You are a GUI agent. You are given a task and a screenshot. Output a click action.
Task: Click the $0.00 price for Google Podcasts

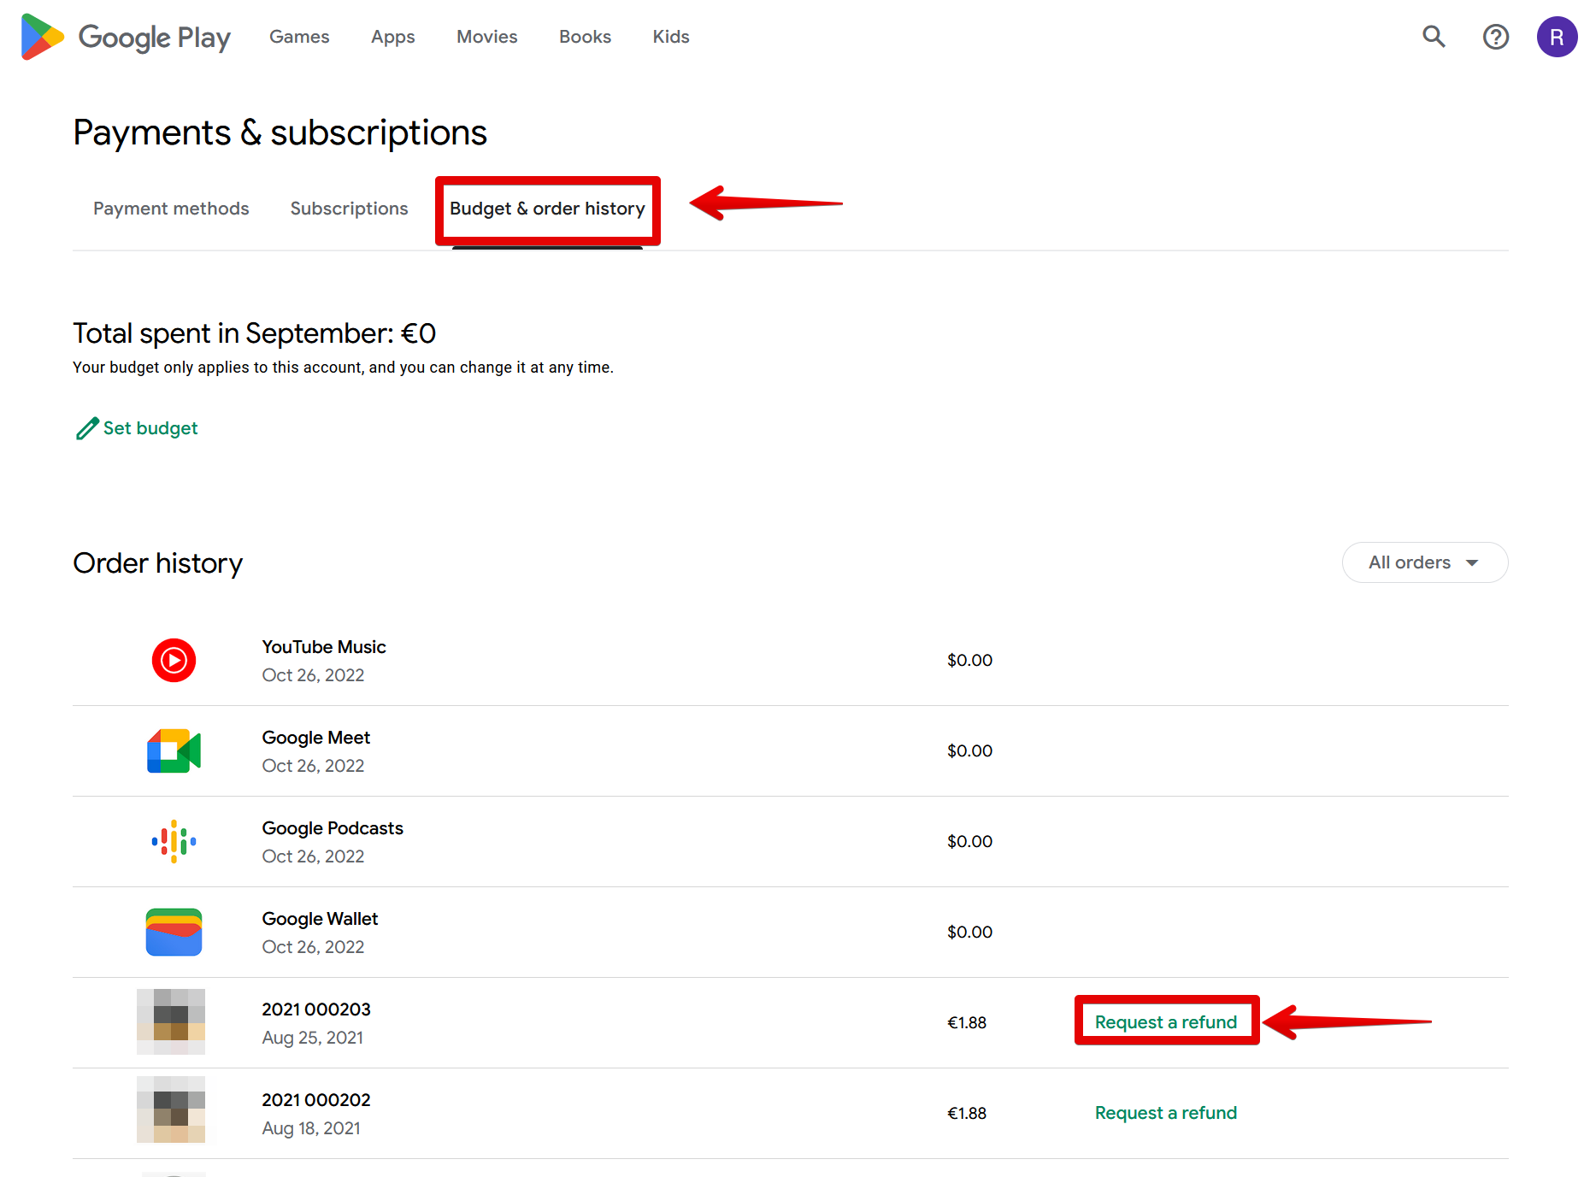(969, 841)
